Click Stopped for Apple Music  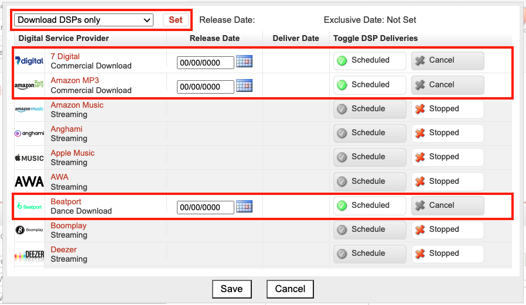pos(448,157)
